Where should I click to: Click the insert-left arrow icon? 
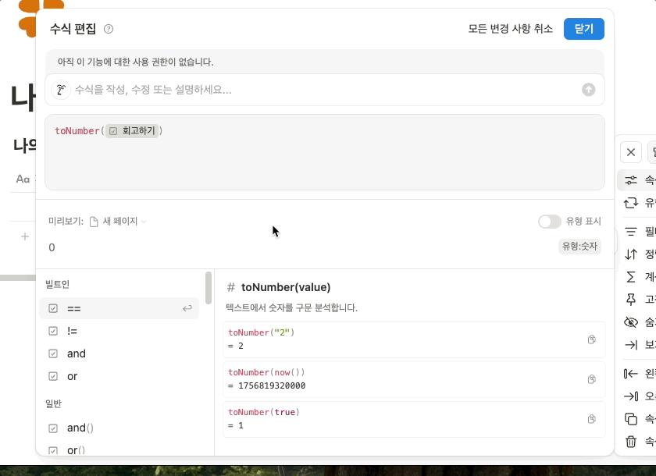tap(631, 373)
